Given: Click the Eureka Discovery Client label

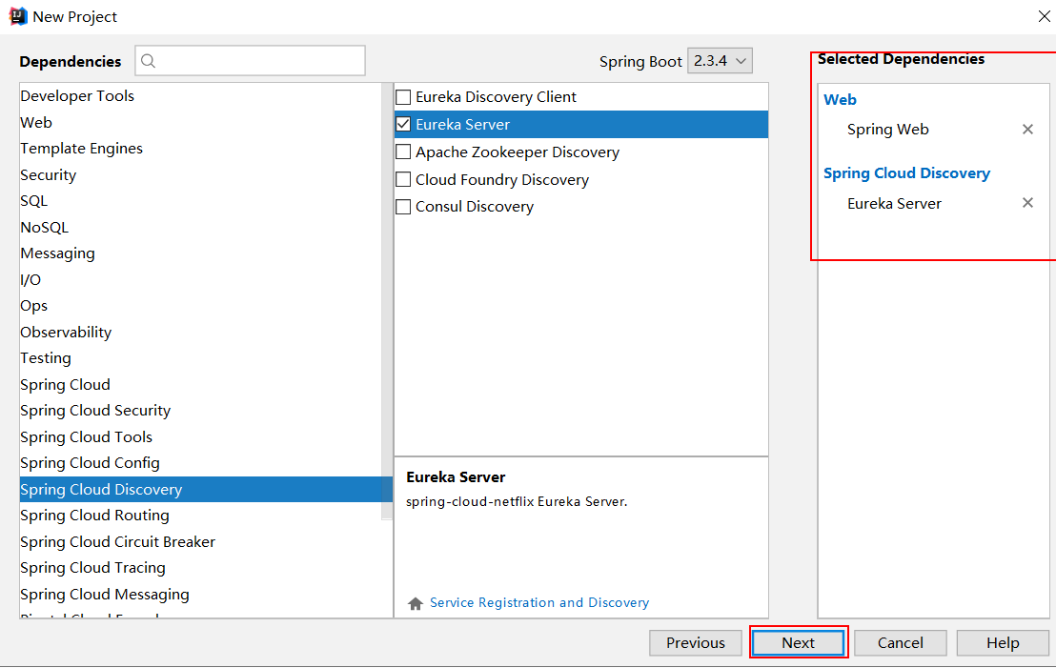Looking at the screenshot, I should tap(496, 97).
